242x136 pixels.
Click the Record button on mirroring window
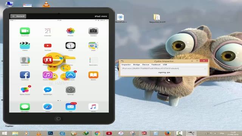tap(18, 16)
